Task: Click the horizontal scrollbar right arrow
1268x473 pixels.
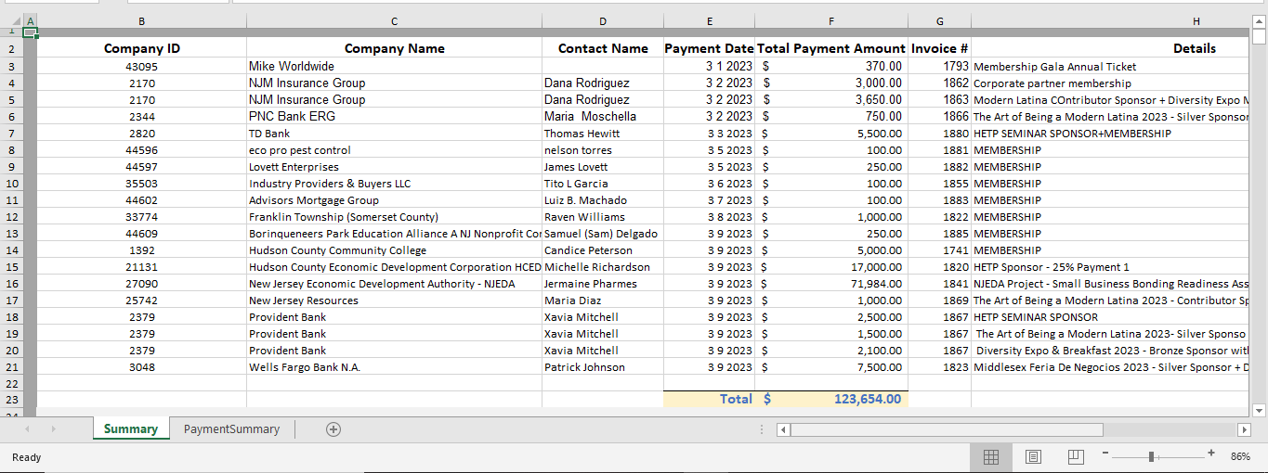Action: click(1244, 429)
